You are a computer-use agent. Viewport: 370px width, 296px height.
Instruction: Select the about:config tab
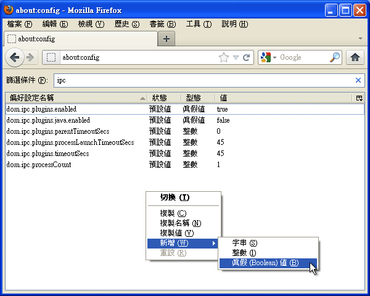click(x=81, y=39)
